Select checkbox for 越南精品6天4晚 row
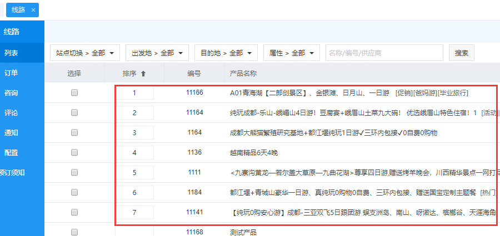This screenshot has width=500, height=236. click(x=74, y=153)
